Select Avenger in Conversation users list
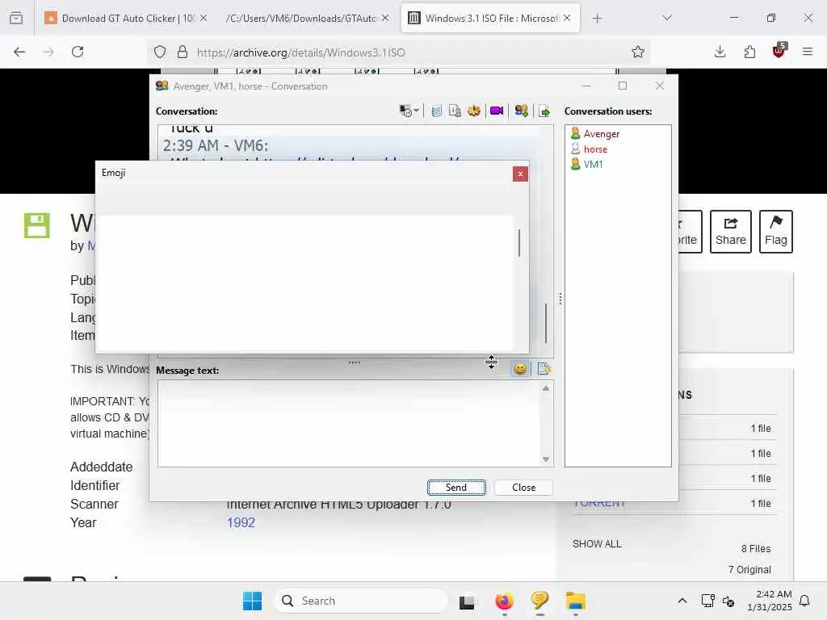 (601, 134)
